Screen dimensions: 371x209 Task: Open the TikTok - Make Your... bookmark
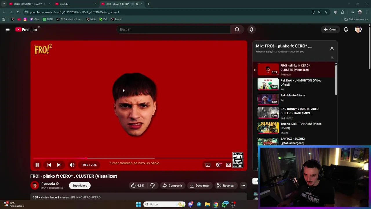click(x=69, y=19)
